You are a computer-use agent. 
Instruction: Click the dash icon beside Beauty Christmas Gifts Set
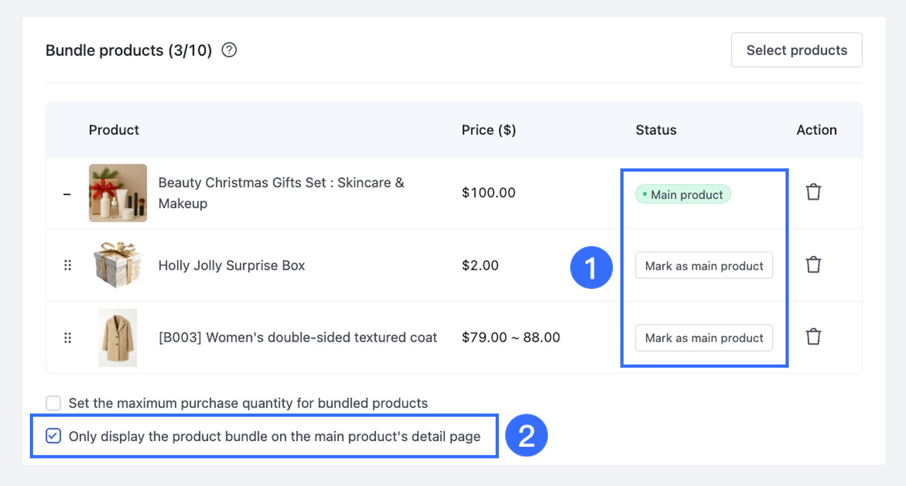pos(67,195)
